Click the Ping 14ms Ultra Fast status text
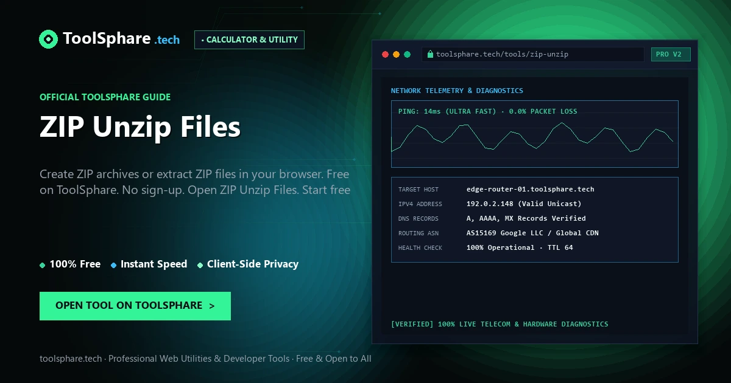This screenshot has height=383, width=731. 487,111
